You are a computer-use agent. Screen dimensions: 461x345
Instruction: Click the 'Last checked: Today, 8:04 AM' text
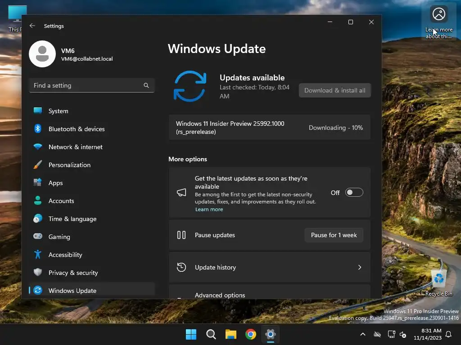coord(254,92)
